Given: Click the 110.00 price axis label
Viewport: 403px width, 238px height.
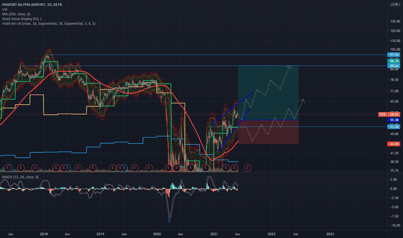Looking at the screenshot, I should click(395, 41).
